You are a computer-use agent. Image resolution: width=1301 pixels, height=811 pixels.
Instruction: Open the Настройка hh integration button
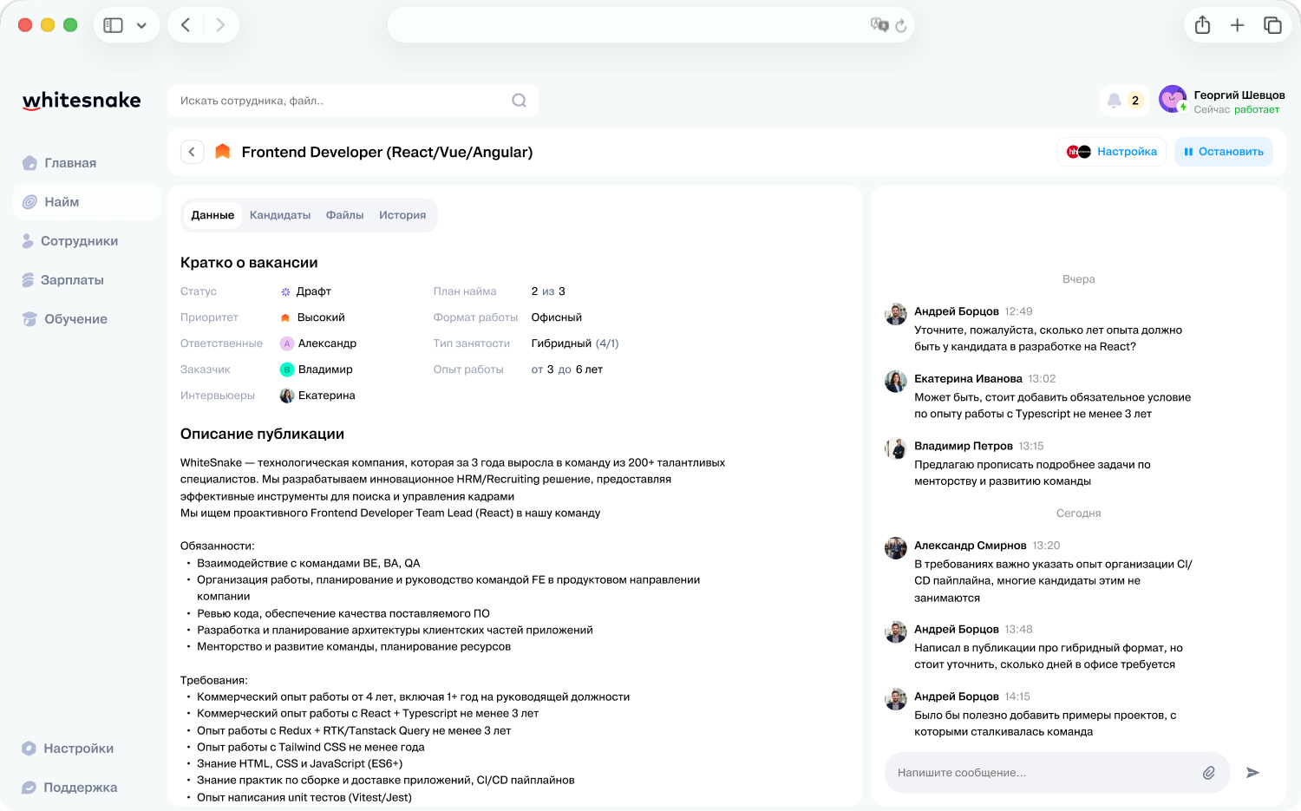tap(1112, 152)
